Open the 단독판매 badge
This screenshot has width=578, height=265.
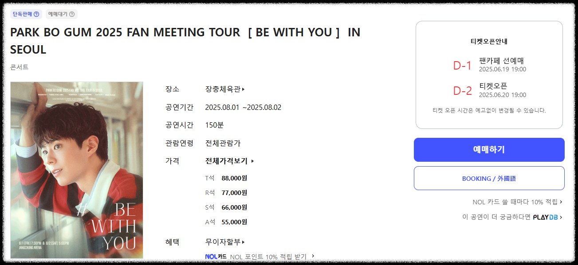tap(25, 14)
